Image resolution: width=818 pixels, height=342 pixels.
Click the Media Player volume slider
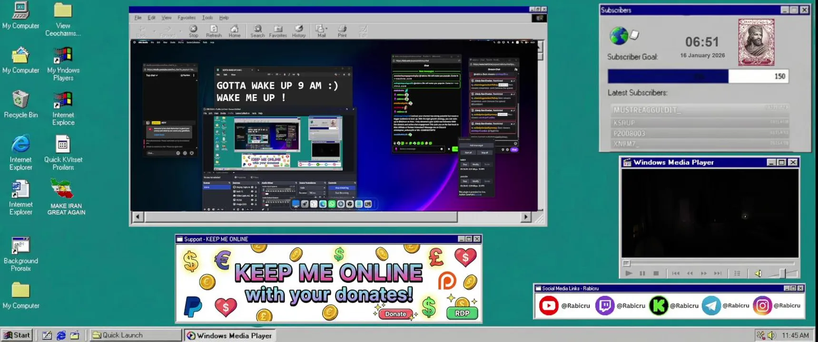point(783,274)
